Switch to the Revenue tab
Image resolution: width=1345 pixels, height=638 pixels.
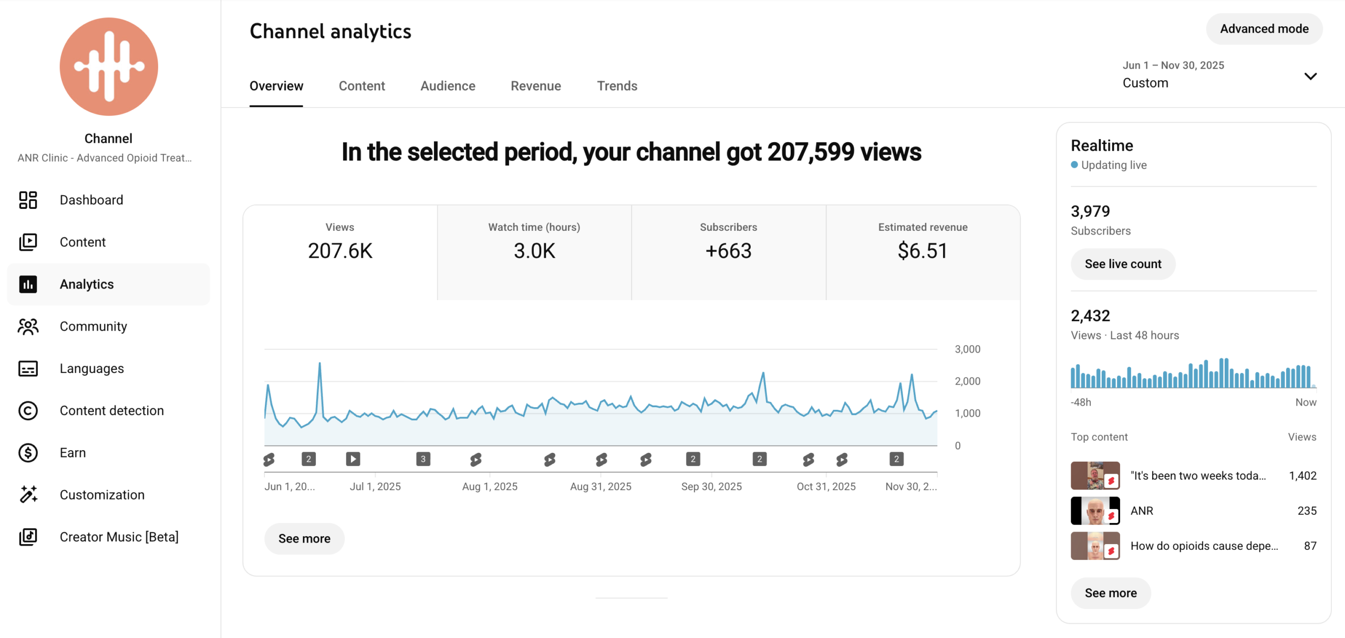pos(535,86)
